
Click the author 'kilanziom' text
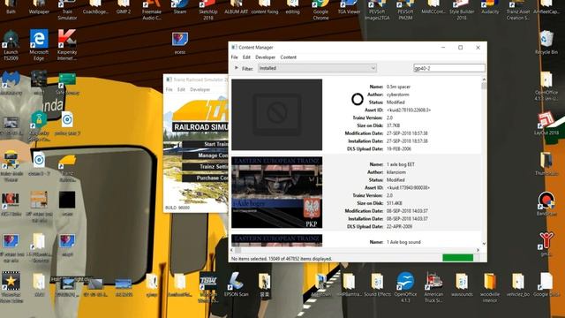tap(396, 172)
